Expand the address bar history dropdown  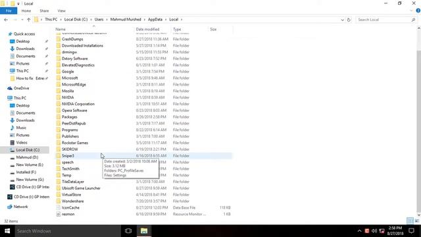(x=342, y=20)
